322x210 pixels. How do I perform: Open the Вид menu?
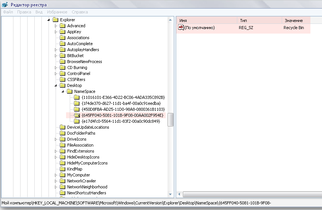click(39, 12)
